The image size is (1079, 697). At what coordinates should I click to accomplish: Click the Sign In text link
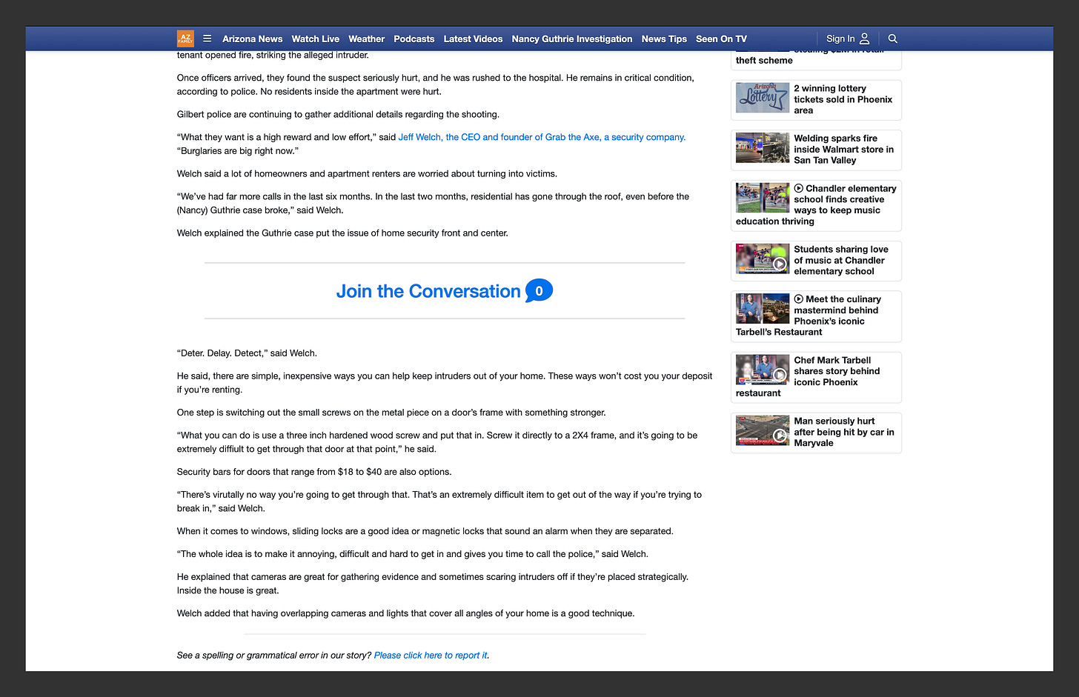click(x=840, y=39)
